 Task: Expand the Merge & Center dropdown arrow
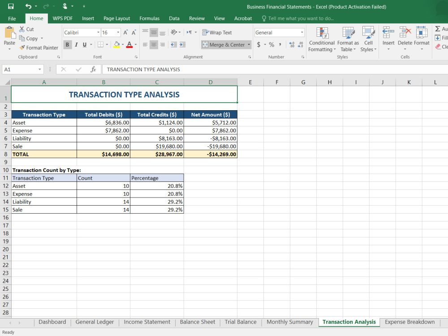pos(249,44)
